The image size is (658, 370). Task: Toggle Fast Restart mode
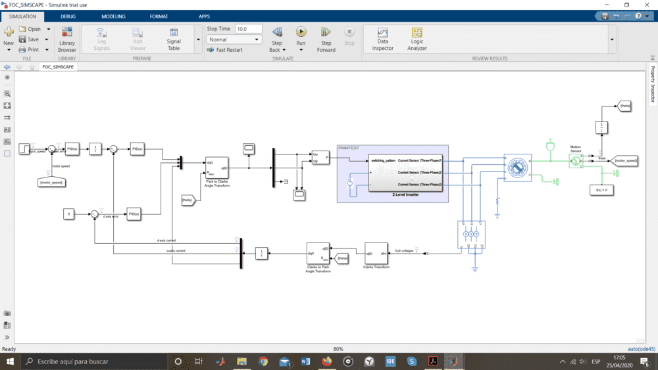tap(225, 50)
